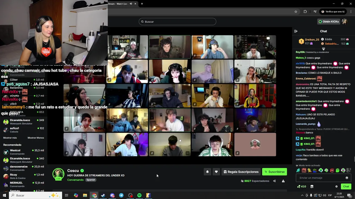Image resolution: width=355 pixels, height=199 pixels.
Task: Open a new Chrome tab
Action: click(142, 4)
